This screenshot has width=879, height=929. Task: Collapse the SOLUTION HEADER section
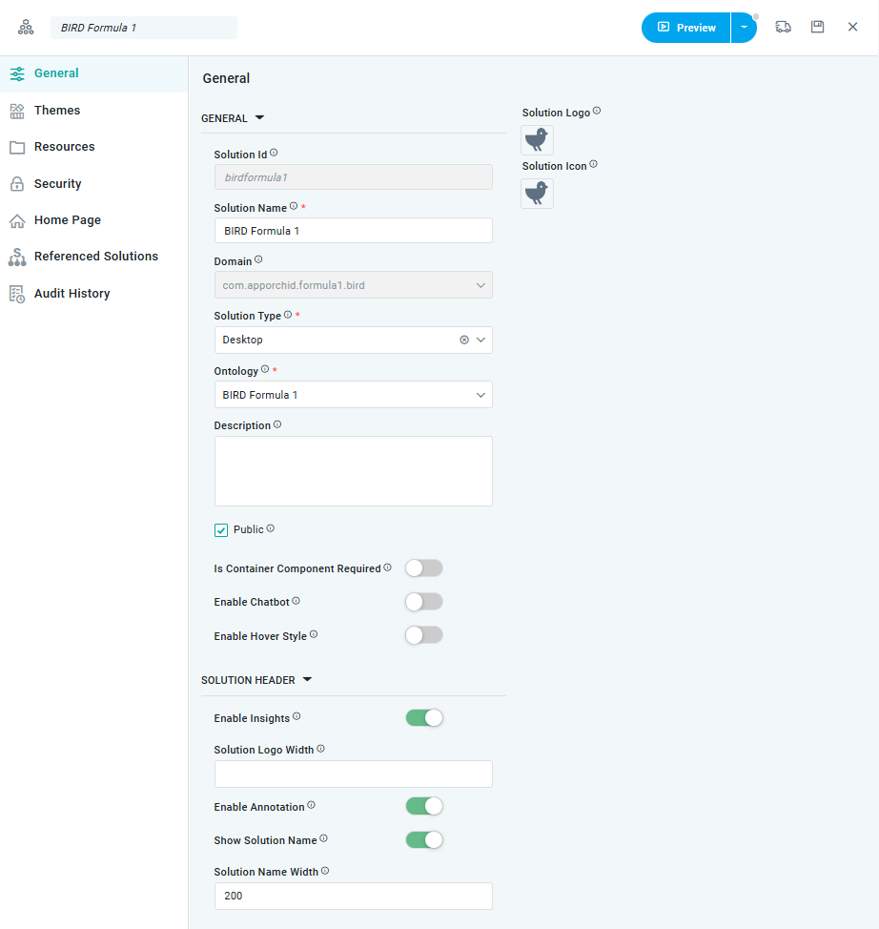pos(307,680)
